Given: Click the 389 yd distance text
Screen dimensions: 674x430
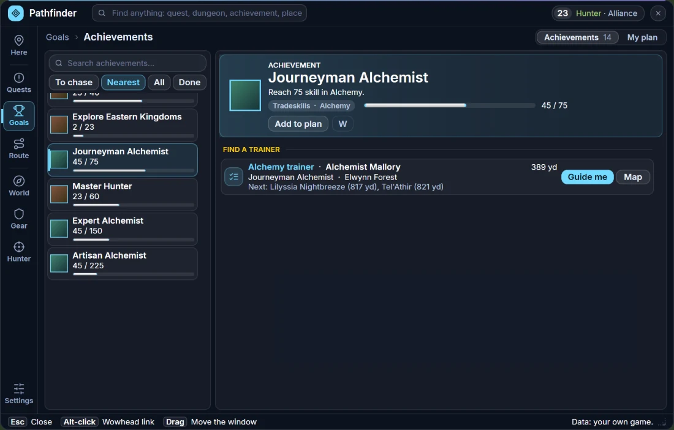Looking at the screenshot, I should [543, 167].
